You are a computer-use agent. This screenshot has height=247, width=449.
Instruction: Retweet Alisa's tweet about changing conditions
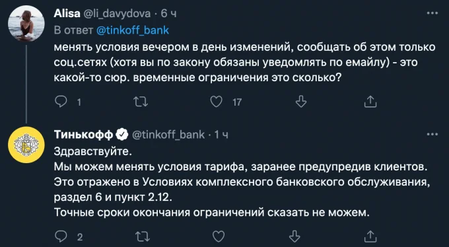click(141, 102)
